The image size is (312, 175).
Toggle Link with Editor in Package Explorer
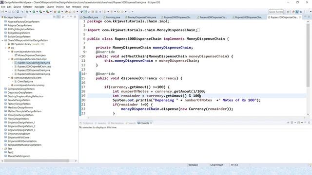click(x=58, y=17)
